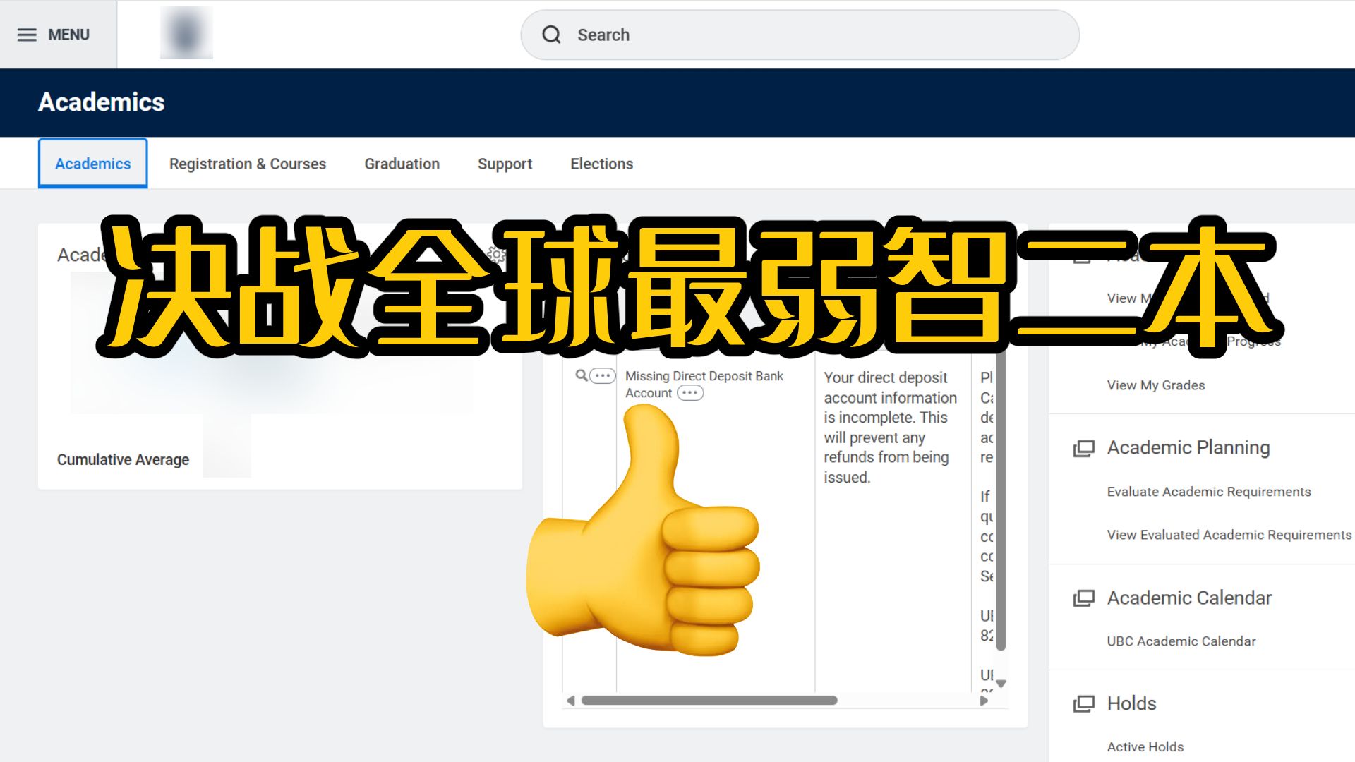Switch to Registration & Courses tab

(x=248, y=164)
